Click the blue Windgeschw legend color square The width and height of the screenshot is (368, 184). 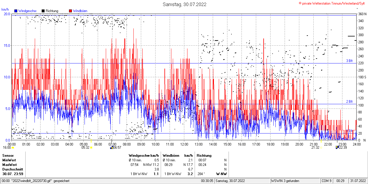[x=16, y=11]
